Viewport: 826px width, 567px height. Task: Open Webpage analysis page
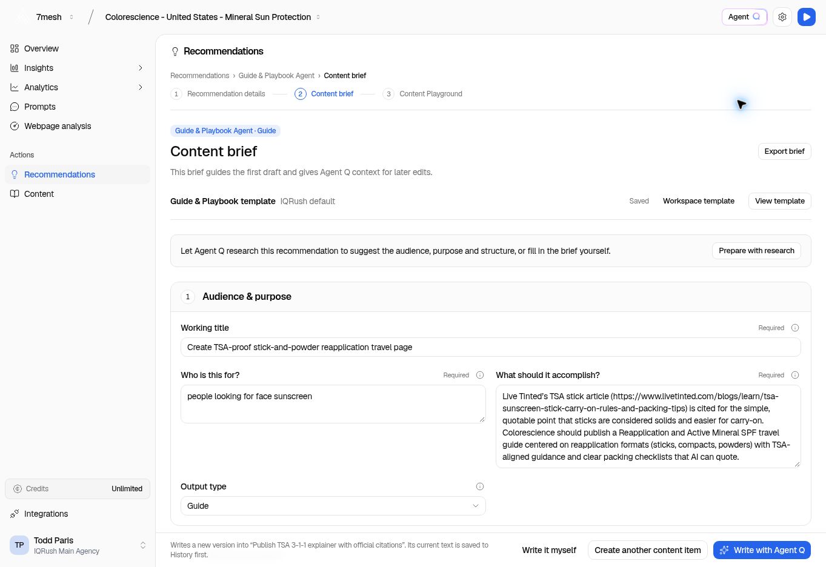point(78,126)
